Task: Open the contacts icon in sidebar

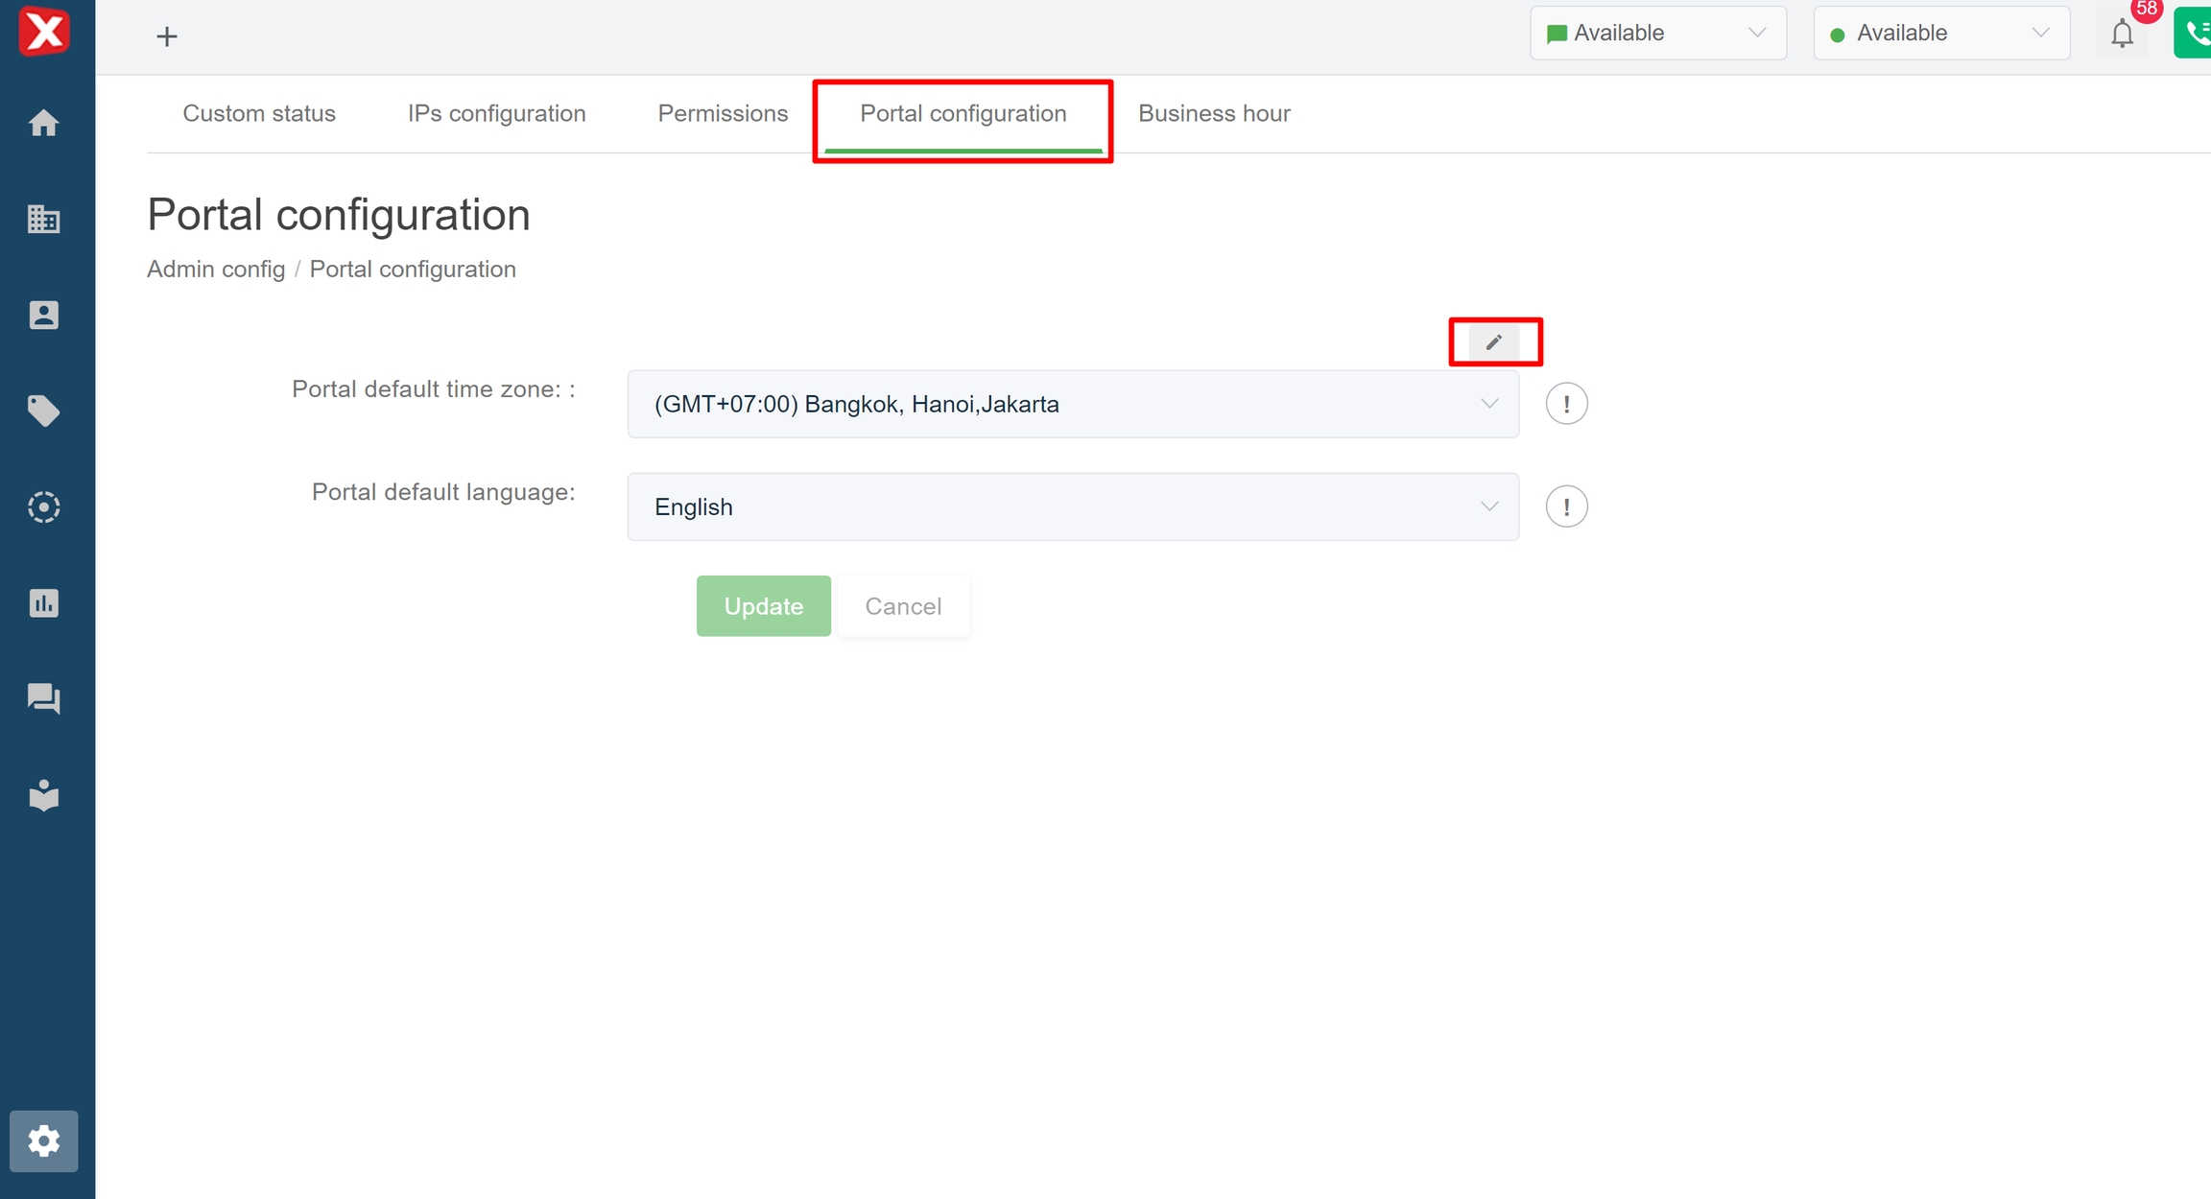Action: point(44,316)
